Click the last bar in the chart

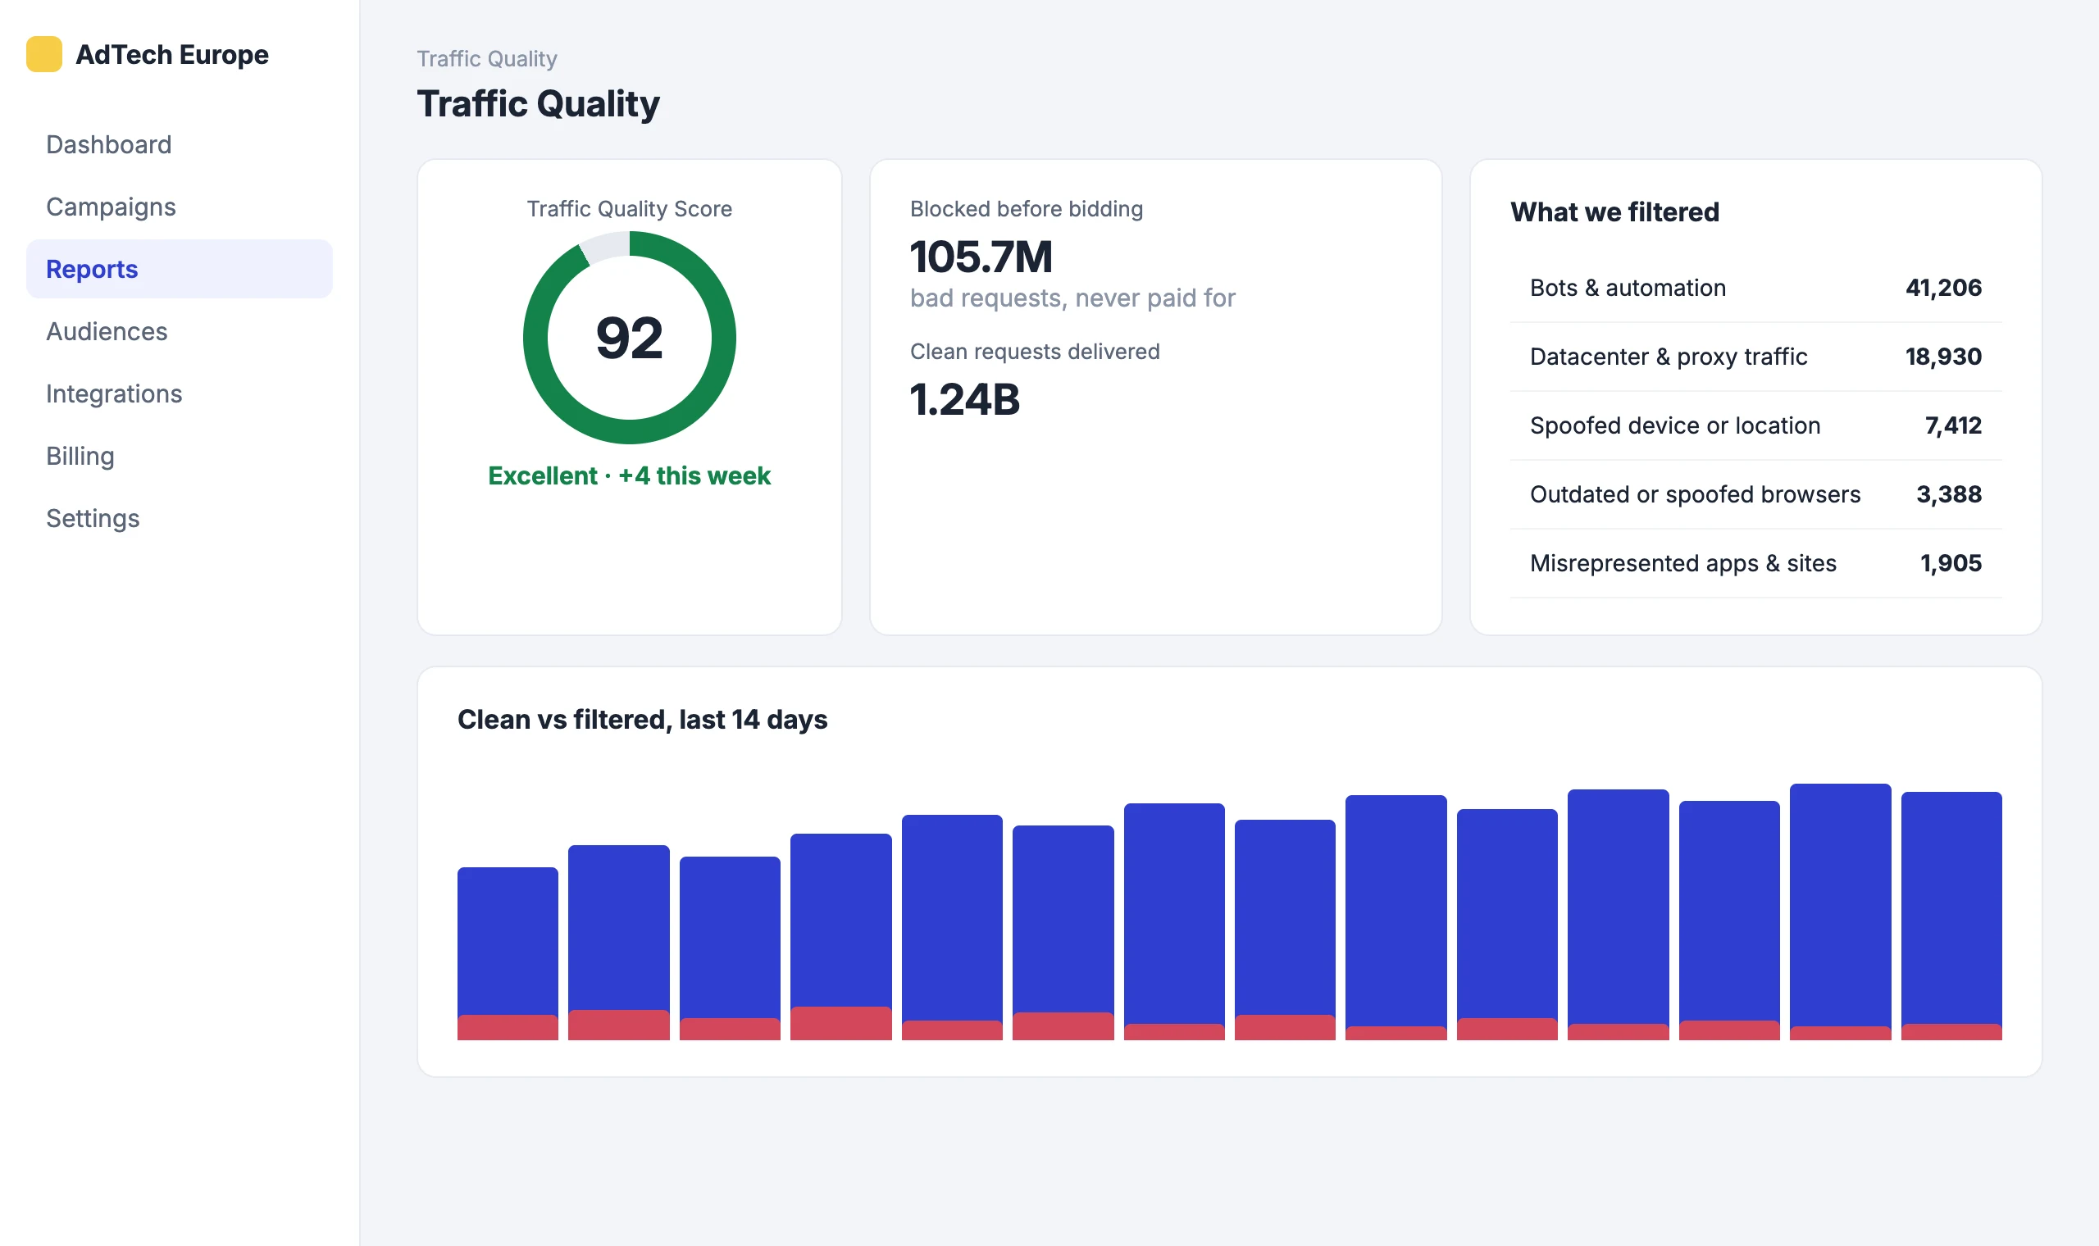pyautogui.click(x=1951, y=916)
